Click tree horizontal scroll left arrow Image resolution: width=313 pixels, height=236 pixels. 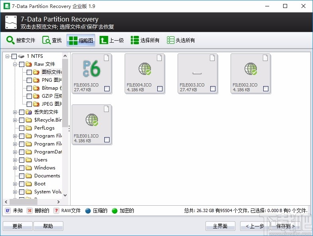point(6,202)
